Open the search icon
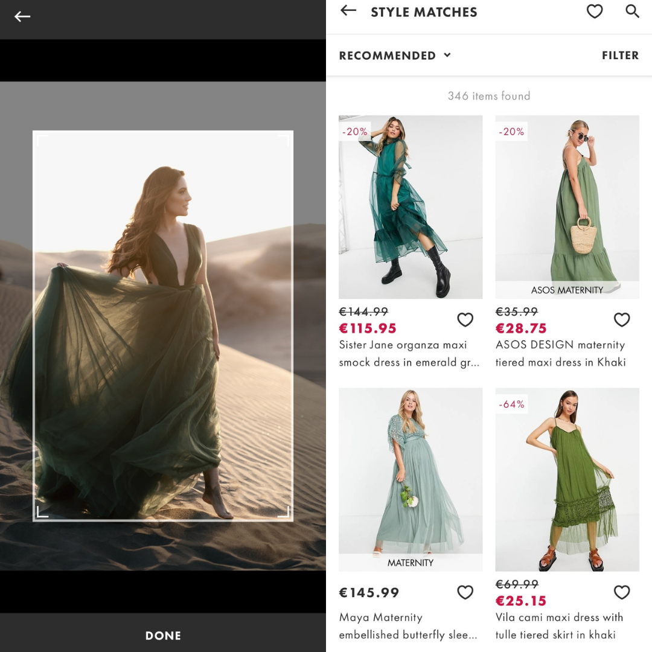This screenshot has height=652, width=652. point(632,11)
